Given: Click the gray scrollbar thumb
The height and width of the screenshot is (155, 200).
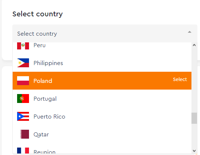Looking at the screenshot, I should 194,118.
